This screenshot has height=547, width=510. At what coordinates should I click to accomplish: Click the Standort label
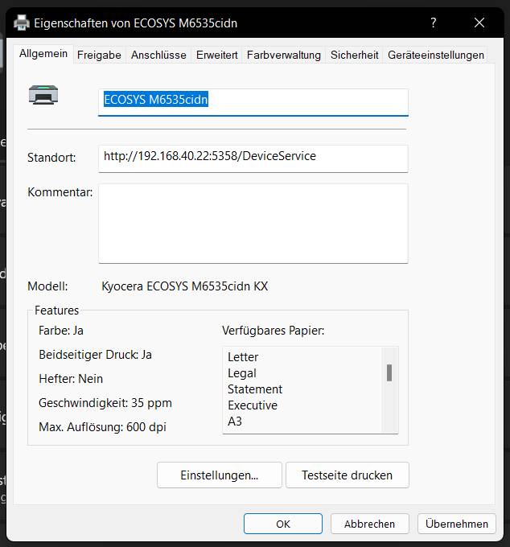(51, 158)
